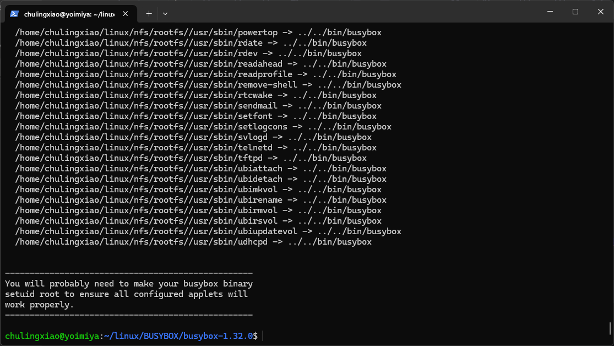Click the readahead symlink line
The image size is (614, 346).
(200, 64)
